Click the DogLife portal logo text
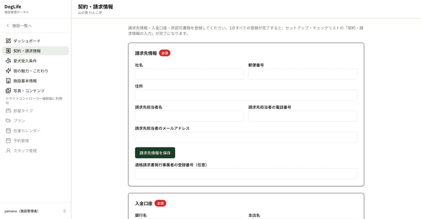The height and width of the screenshot is (219, 421). [13, 7]
